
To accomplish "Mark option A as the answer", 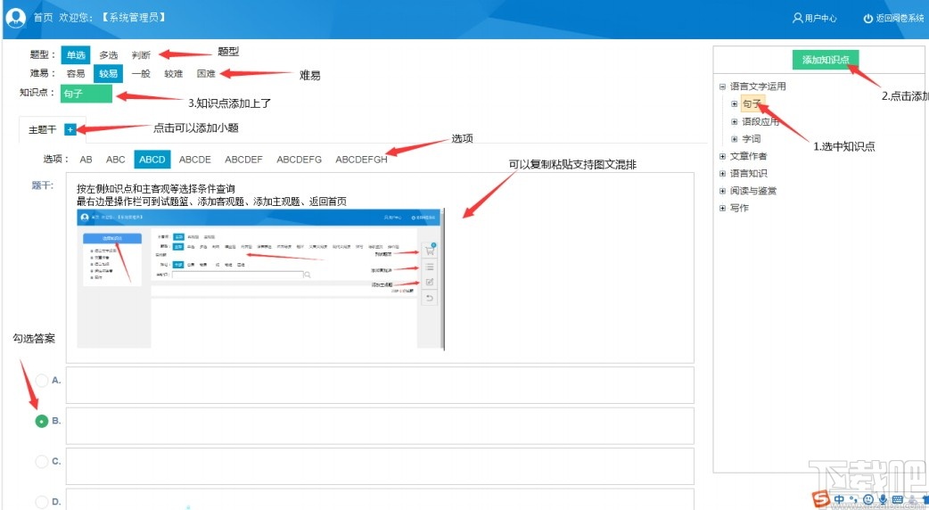I will [x=42, y=381].
